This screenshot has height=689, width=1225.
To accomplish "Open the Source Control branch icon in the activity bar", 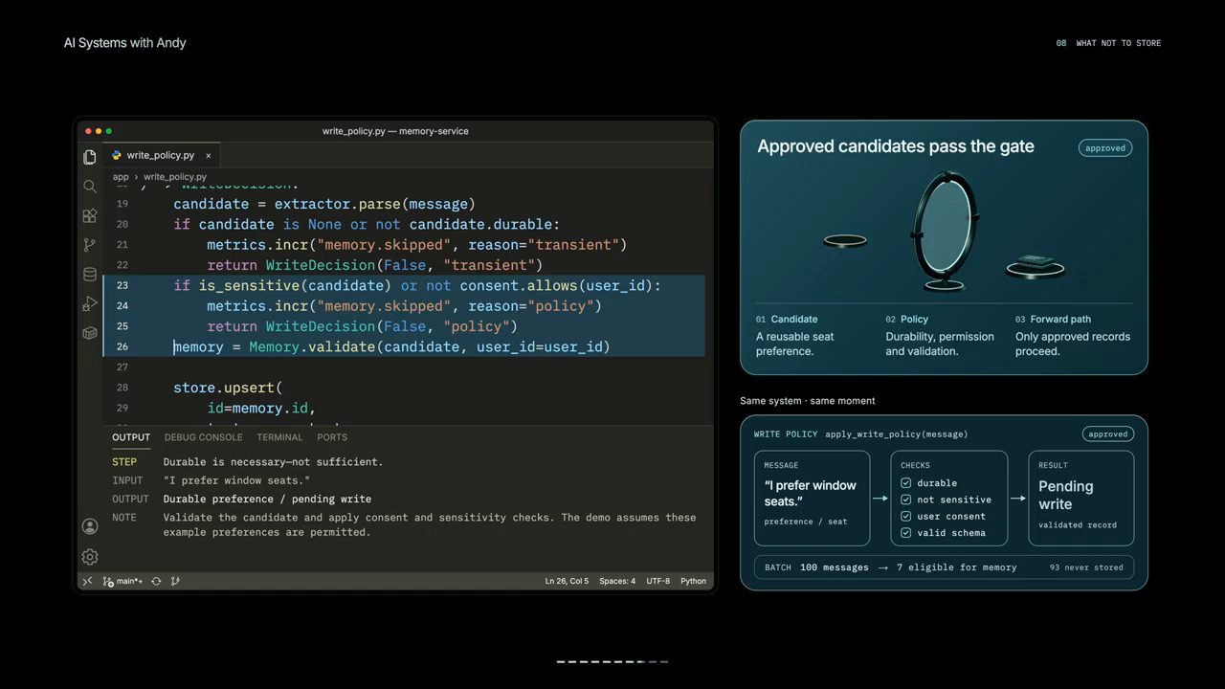I will pos(90,245).
